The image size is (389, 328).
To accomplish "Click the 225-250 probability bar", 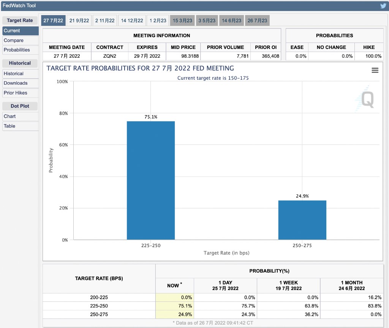I will click(151, 180).
